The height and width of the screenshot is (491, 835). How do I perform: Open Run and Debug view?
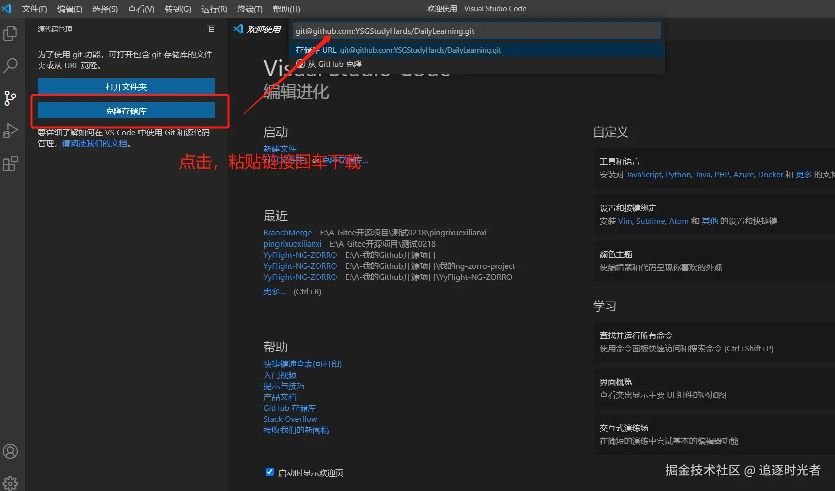click(10, 131)
